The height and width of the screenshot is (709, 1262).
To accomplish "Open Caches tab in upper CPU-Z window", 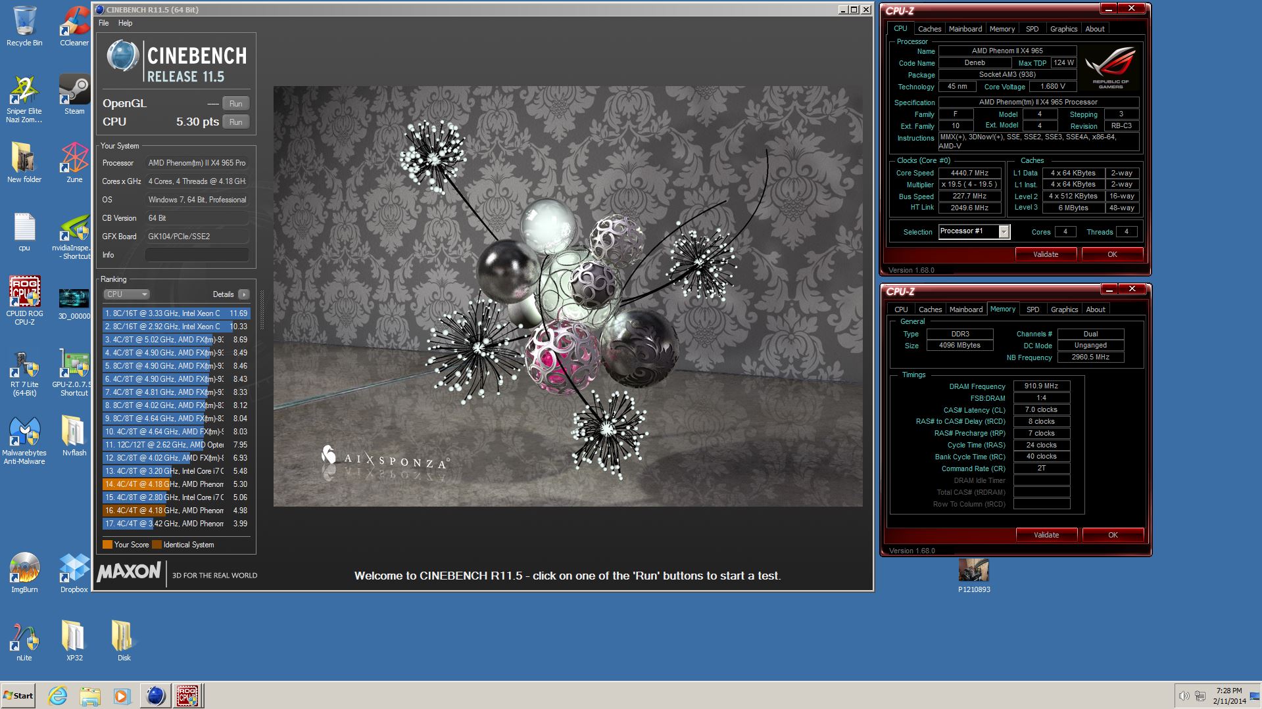I will pyautogui.click(x=929, y=29).
